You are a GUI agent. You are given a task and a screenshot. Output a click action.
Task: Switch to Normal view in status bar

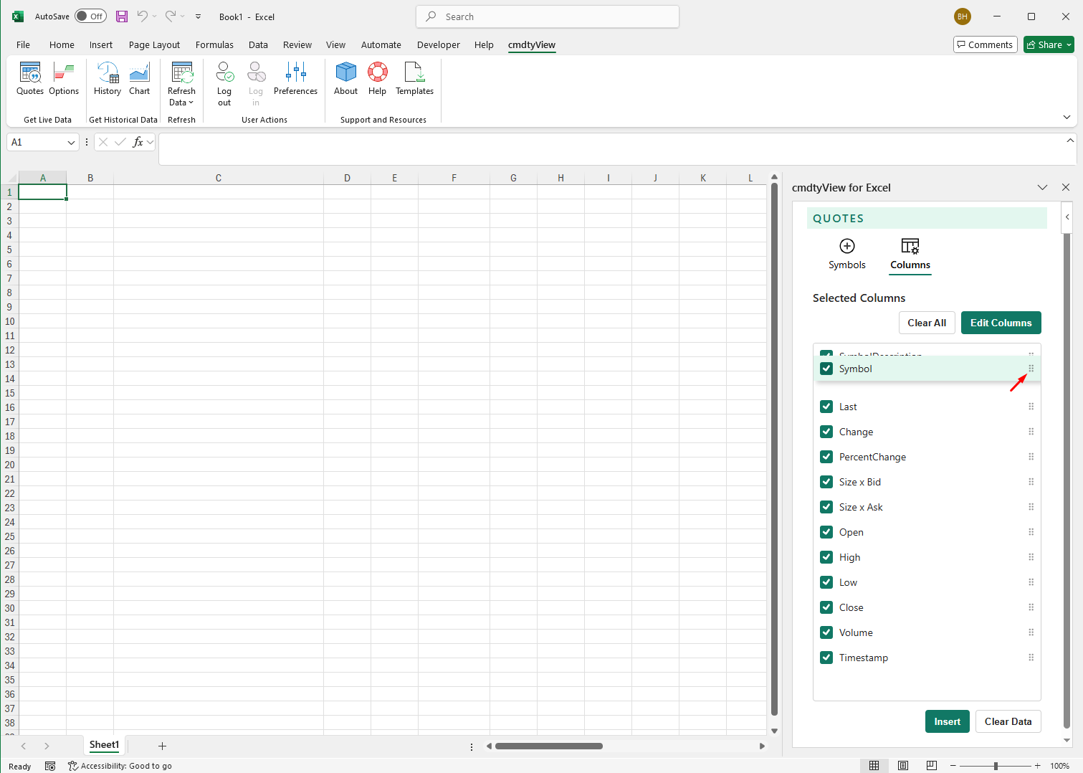(x=874, y=766)
